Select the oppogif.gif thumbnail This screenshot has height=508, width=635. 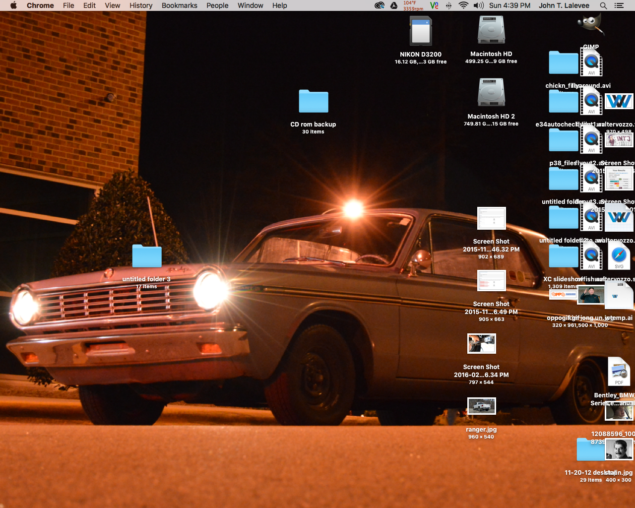click(564, 295)
